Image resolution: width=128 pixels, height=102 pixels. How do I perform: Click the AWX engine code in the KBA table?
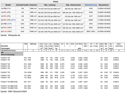tap(29, 64)
